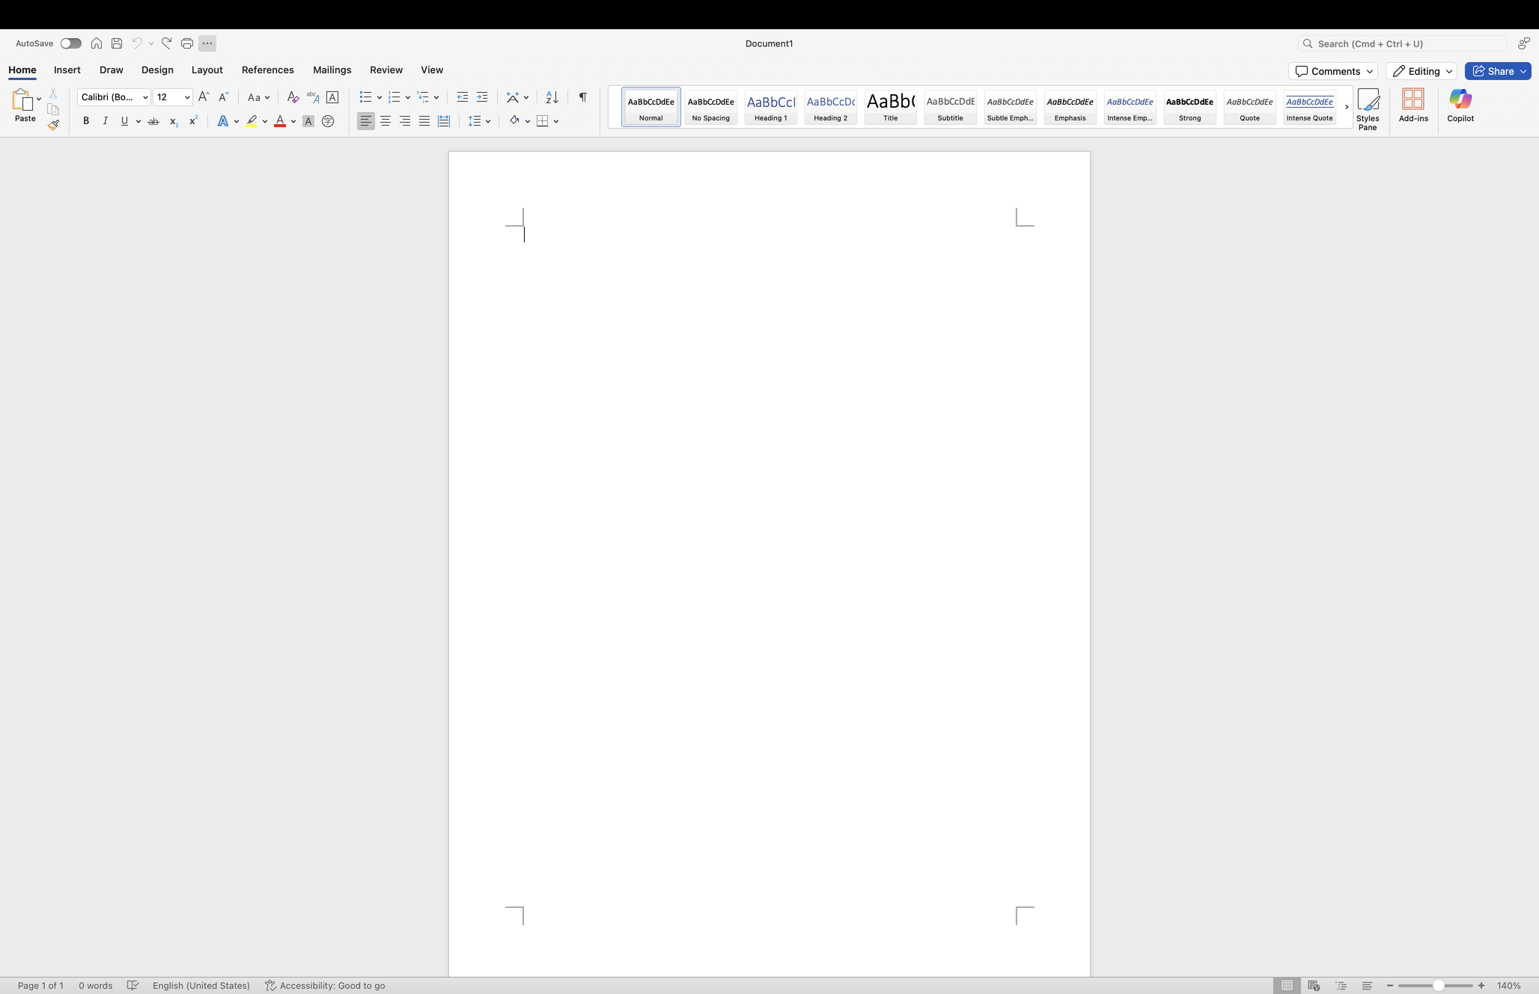Image resolution: width=1539 pixels, height=994 pixels.
Task: Open the References tab
Action: coord(267,70)
